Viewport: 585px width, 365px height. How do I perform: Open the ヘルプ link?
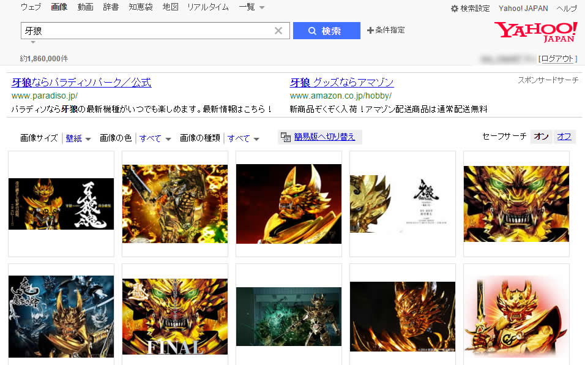click(567, 8)
